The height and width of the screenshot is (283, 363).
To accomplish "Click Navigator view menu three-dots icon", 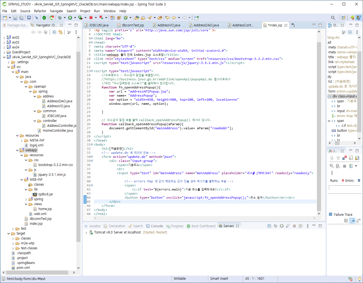I will click(76, 32).
